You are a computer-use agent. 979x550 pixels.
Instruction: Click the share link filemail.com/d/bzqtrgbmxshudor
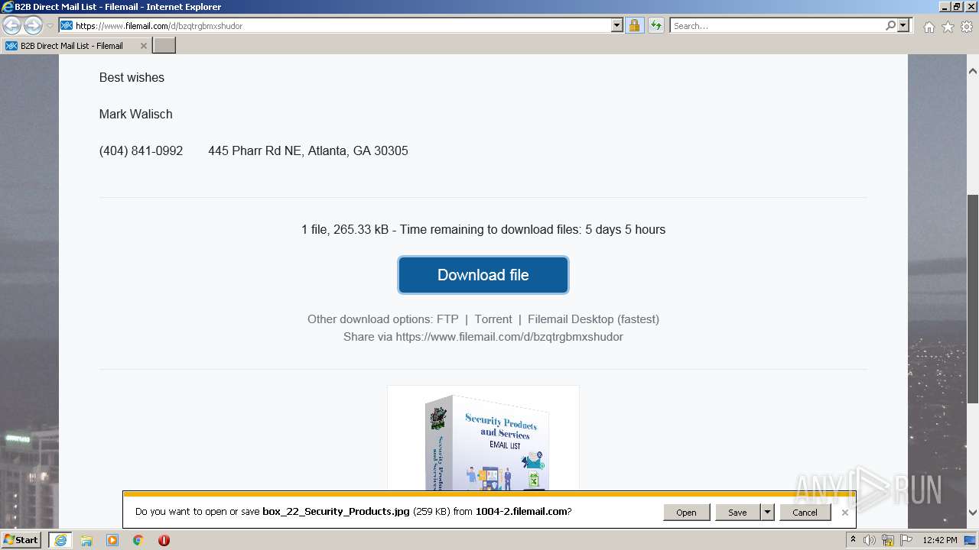click(x=509, y=337)
